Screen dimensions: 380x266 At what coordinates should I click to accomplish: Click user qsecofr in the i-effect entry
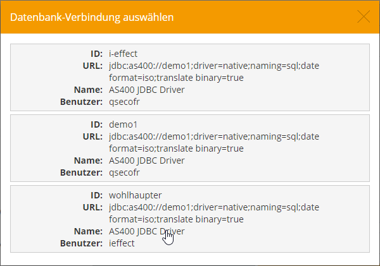(123, 102)
